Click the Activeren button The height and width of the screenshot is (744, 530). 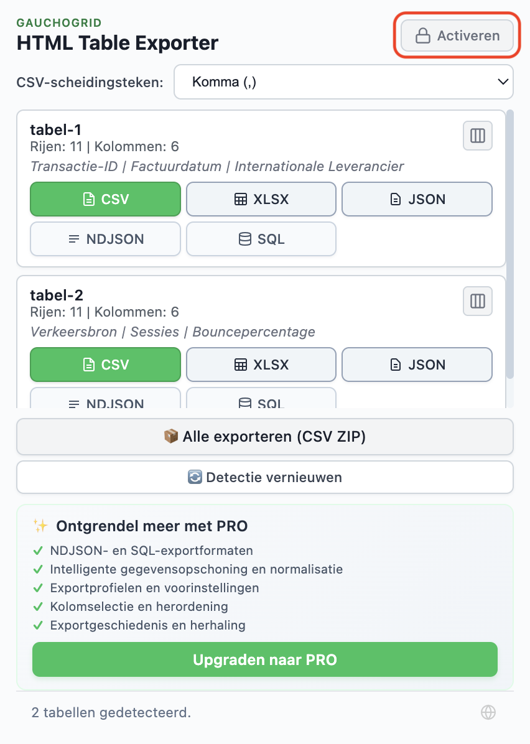click(457, 35)
